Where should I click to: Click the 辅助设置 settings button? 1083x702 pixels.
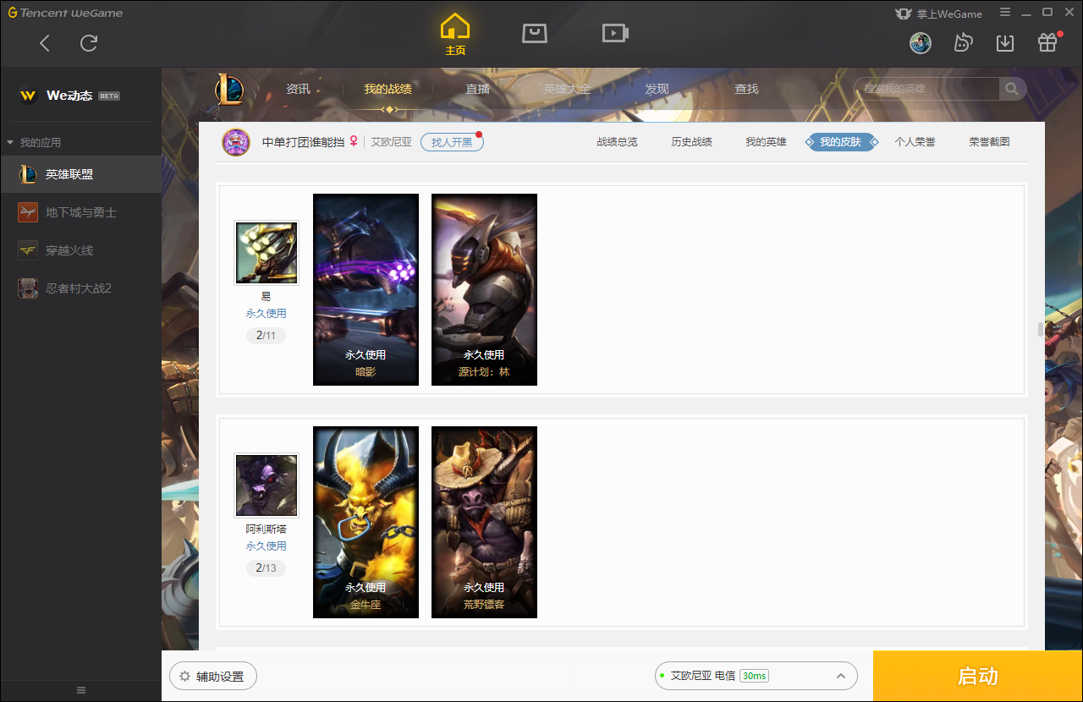(x=213, y=677)
